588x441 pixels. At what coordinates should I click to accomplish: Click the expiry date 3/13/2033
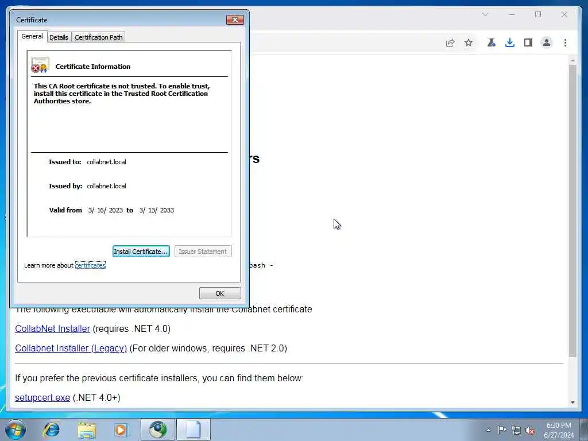[156, 210]
